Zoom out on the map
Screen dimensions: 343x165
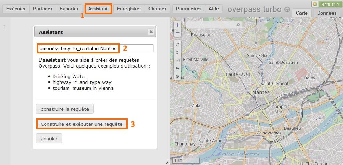click(x=177, y=32)
